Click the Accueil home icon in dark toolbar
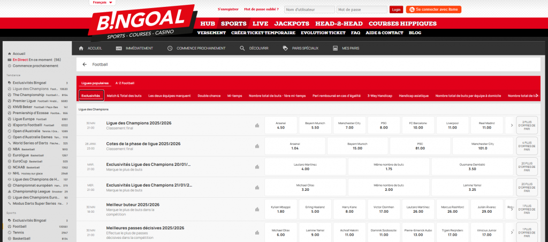Viewport: 548px width, 242px height. tap(81, 48)
